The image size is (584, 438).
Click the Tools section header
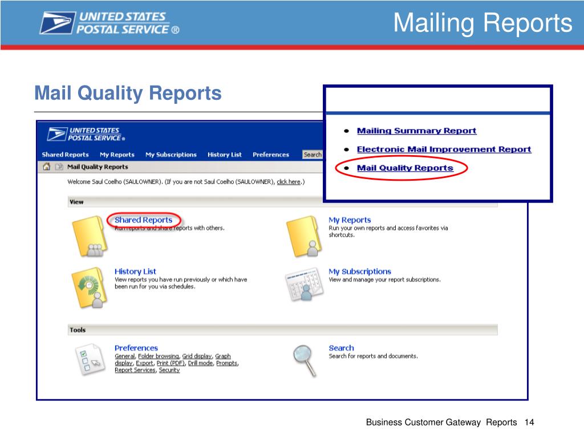283,330
